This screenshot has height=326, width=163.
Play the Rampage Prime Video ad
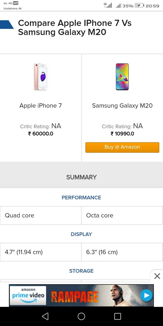[146, 295]
